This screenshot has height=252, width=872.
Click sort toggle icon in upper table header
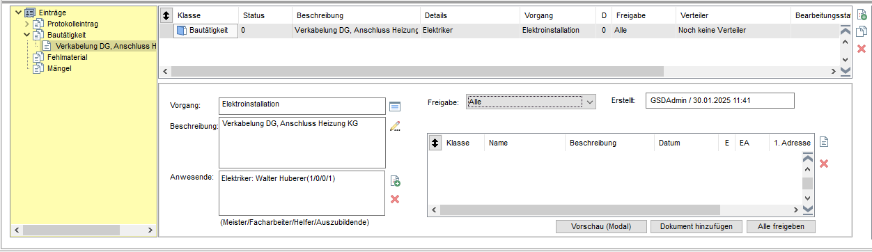[x=166, y=15]
